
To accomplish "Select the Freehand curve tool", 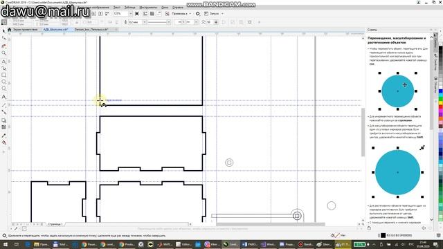I will tap(3, 62).
